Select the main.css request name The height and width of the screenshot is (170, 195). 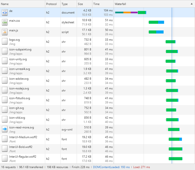15,21
